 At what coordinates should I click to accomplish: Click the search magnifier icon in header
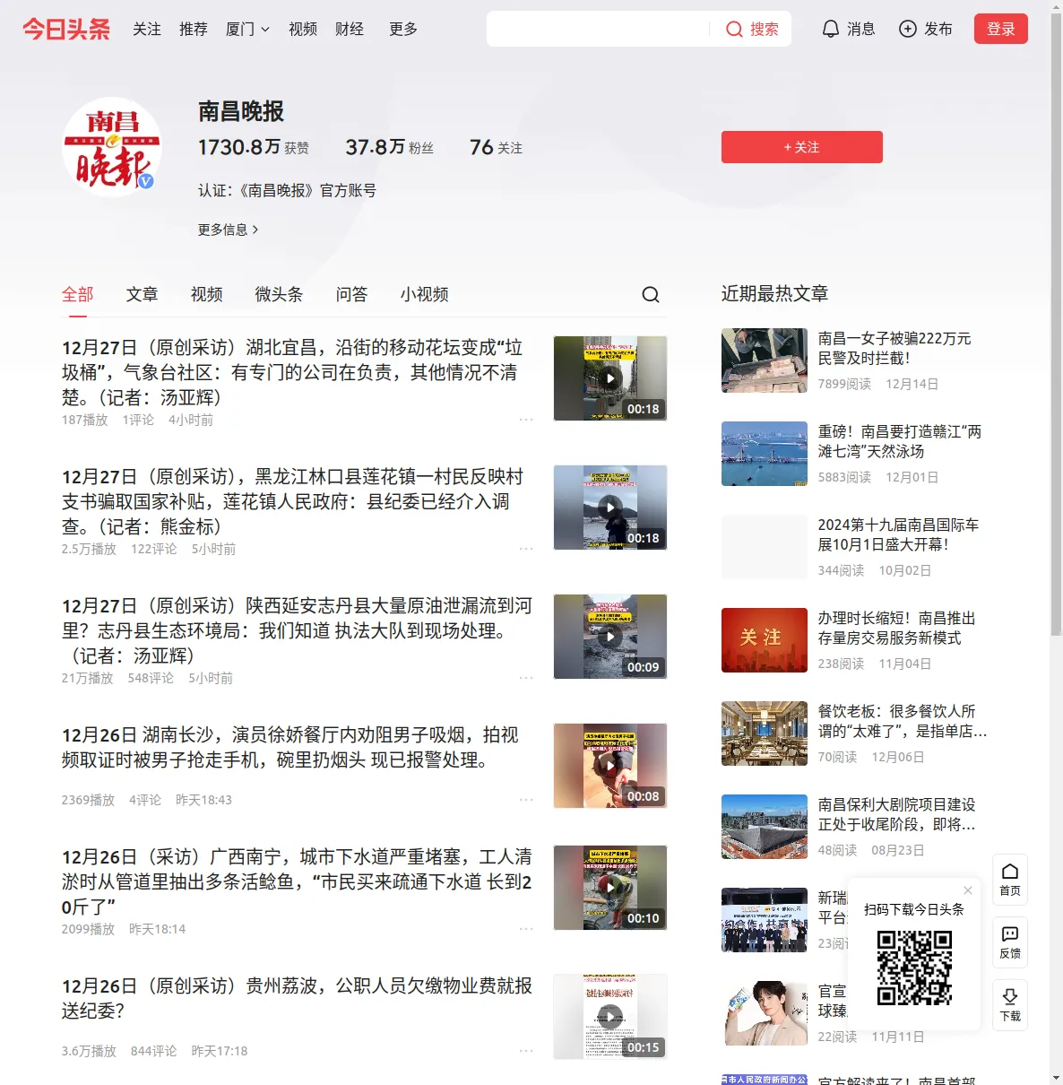click(x=734, y=30)
